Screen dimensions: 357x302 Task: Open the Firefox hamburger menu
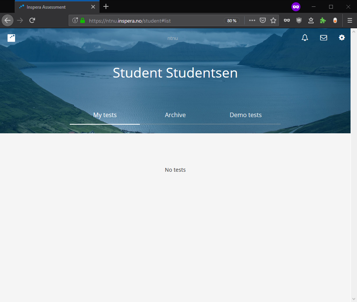pyautogui.click(x=350, y=20)
